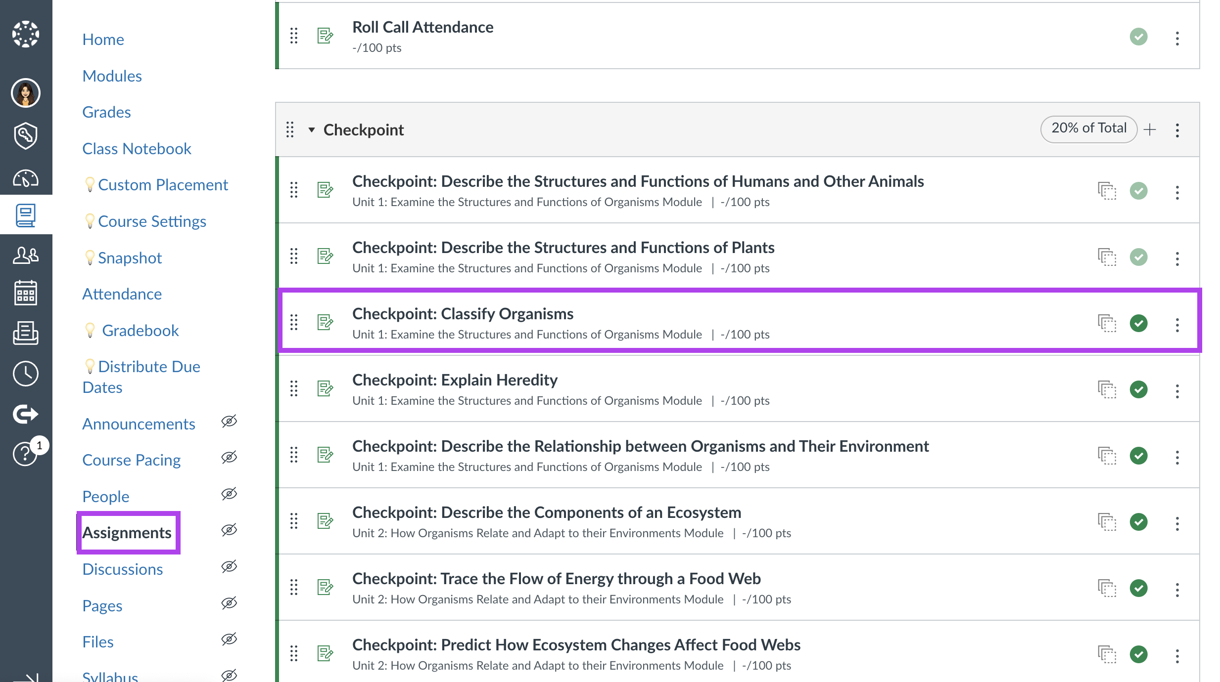The image size is (1220, 682).
Task: Collapse the Checkpoint assignment group
Action: (312, 130)
